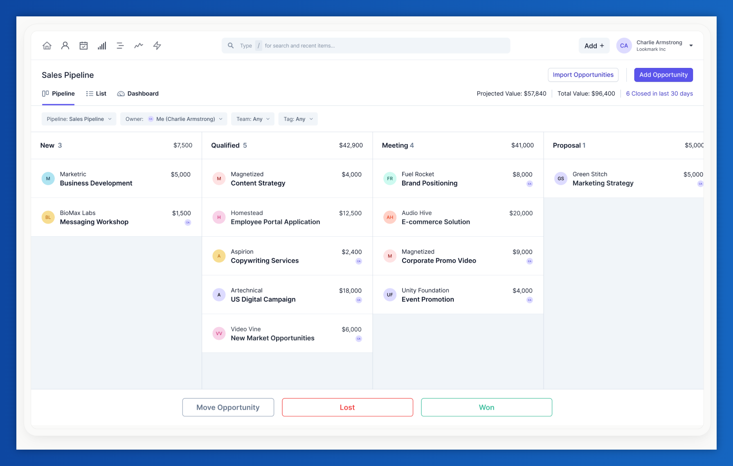Click owner badge on Copywriting Services card

tap(359, 261)
